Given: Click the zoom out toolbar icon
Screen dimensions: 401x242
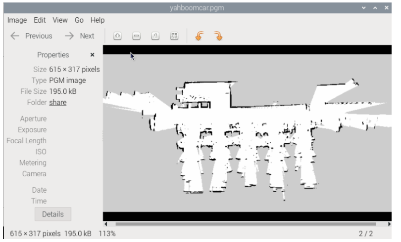Looking at the screenshot, I should (x=135, y=36).
